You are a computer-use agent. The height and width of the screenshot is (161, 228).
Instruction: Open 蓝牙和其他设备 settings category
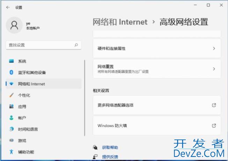(44, 72)
